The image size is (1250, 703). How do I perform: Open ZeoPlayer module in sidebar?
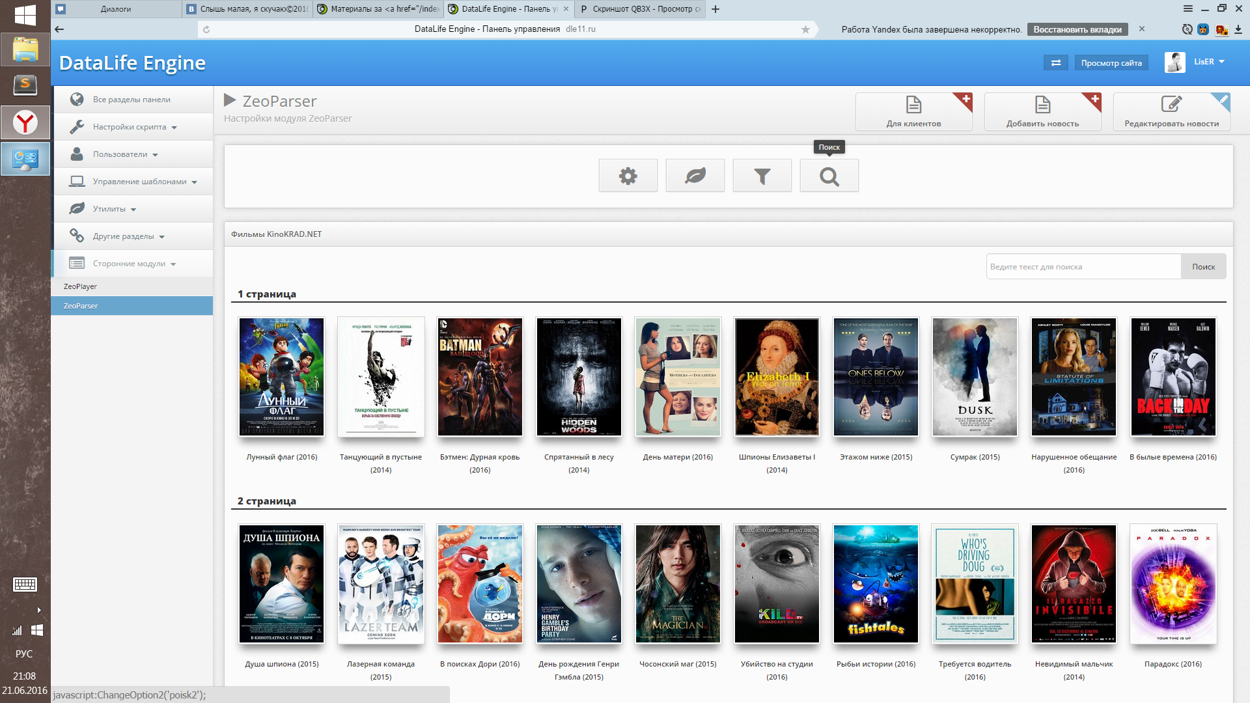tap(132, 286)
